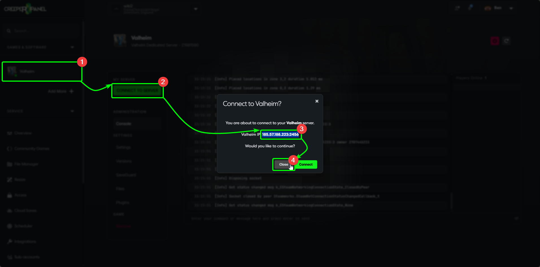Select the highlighted Valheim IP address text
540x267 pixels.
(280, 134)
